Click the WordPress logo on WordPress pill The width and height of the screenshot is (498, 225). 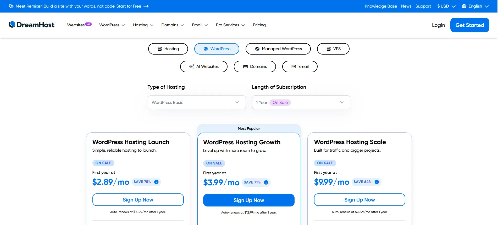[x=206, y=49]
